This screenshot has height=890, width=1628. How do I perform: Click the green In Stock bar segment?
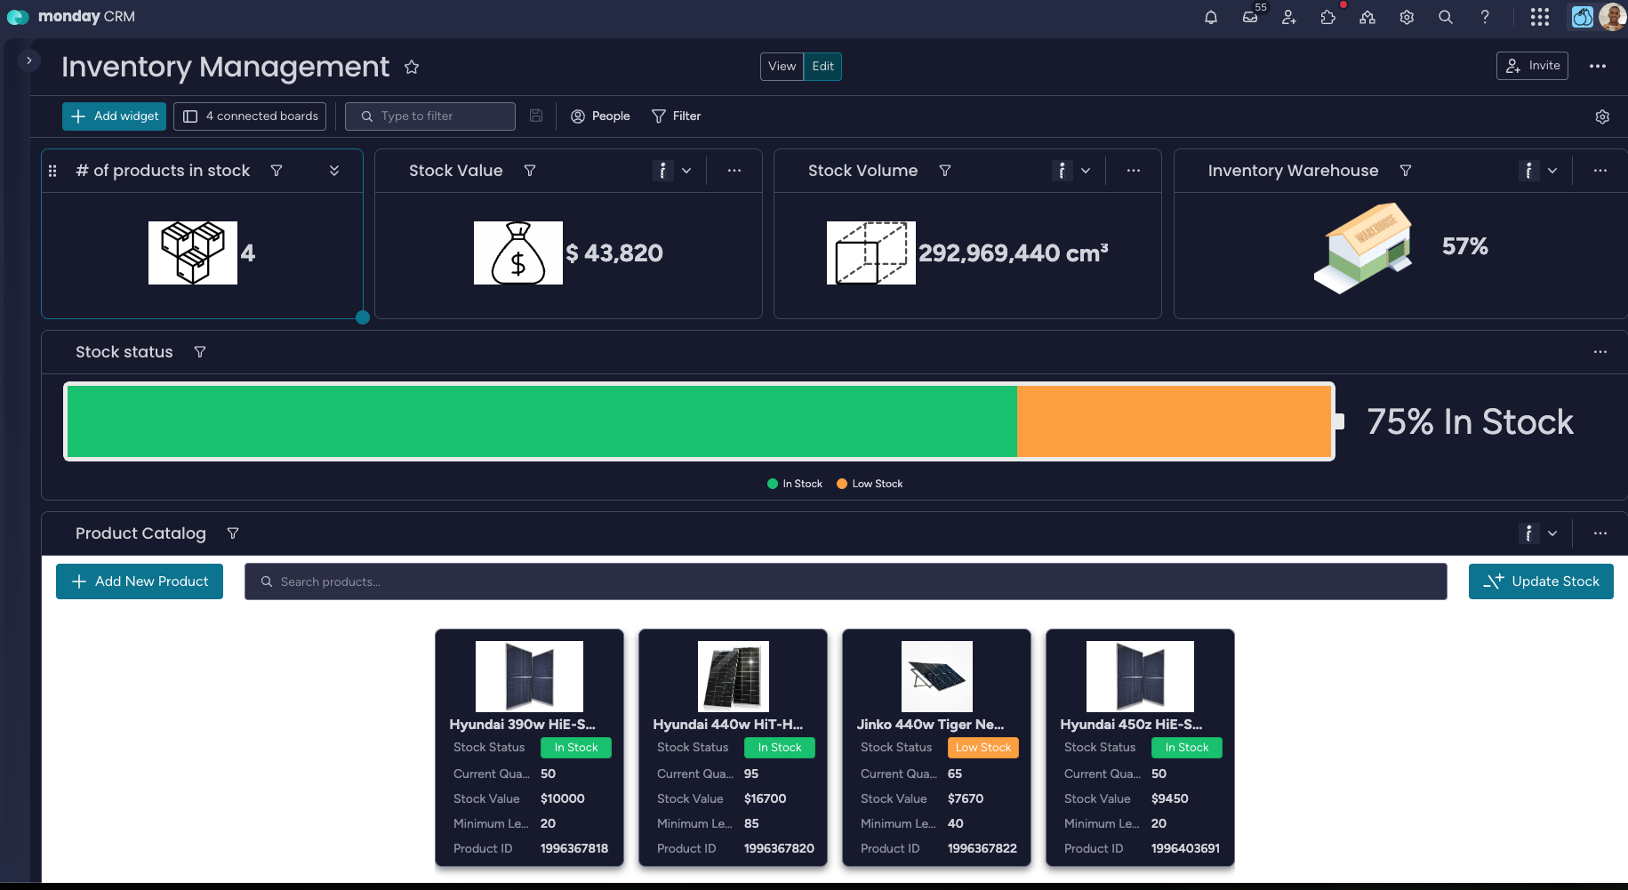pyautogui.click(x=542, y=421)
